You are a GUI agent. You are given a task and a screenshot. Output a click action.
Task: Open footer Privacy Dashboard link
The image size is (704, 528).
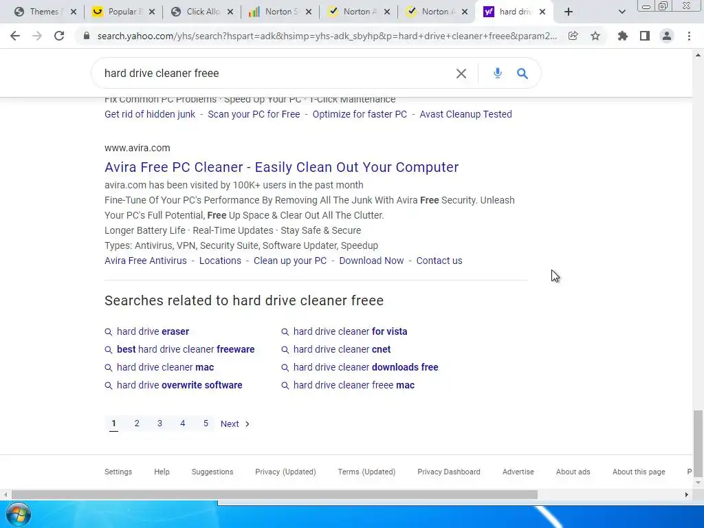pyautogui.click(x=448, y=472)
